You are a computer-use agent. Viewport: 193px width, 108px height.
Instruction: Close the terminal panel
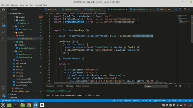[189, 86]
